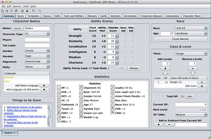Click the Touch icon in Statistics
The height and width of the screenshot is (139, 211).
[x=59, y=108]
